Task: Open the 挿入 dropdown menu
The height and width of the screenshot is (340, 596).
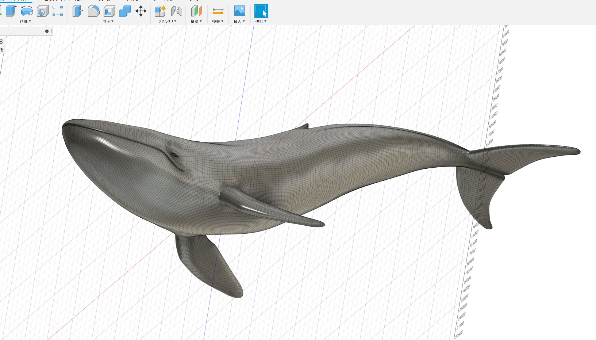Action: pos(239,21)
